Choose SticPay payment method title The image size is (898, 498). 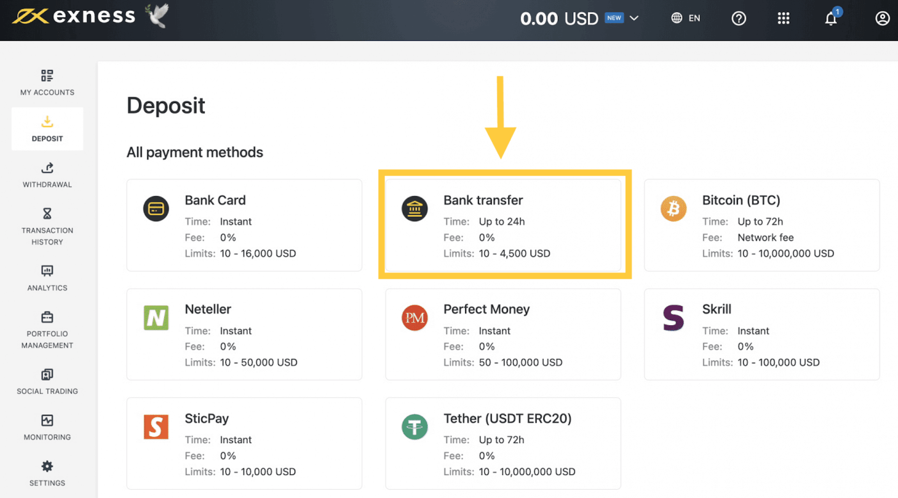(x=207, y=418)
